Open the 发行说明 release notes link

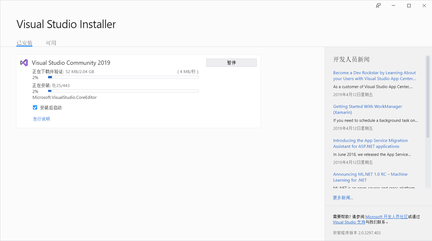pos(41,119)
